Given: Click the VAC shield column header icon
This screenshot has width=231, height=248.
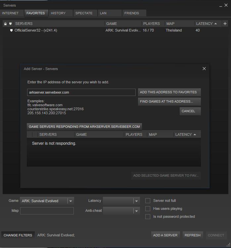Looking at the screenshot, I should [x=10, y=24].
